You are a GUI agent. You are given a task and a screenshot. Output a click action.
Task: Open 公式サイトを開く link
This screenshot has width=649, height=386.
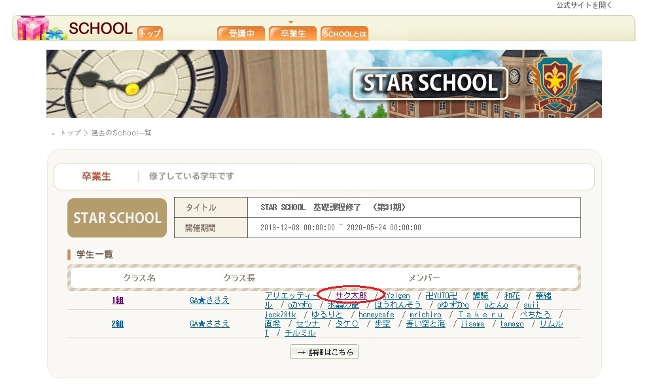(584, 5)
